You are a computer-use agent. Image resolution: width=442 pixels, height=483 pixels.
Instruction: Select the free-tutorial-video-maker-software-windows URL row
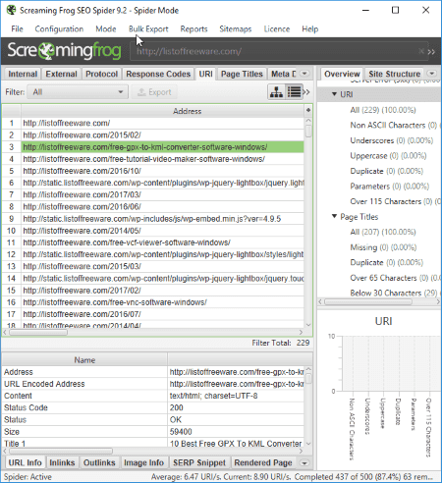[x=153, y=159]
